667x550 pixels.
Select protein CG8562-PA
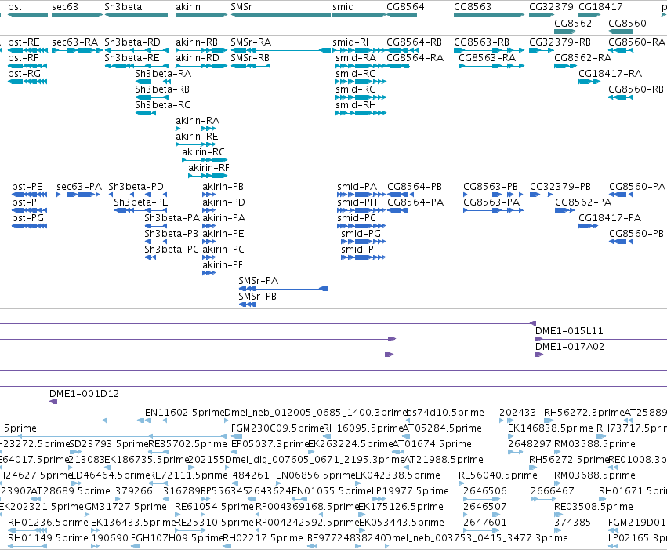pos(583,202)
